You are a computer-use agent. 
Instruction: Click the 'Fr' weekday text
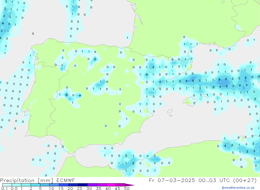pos(152,180)
